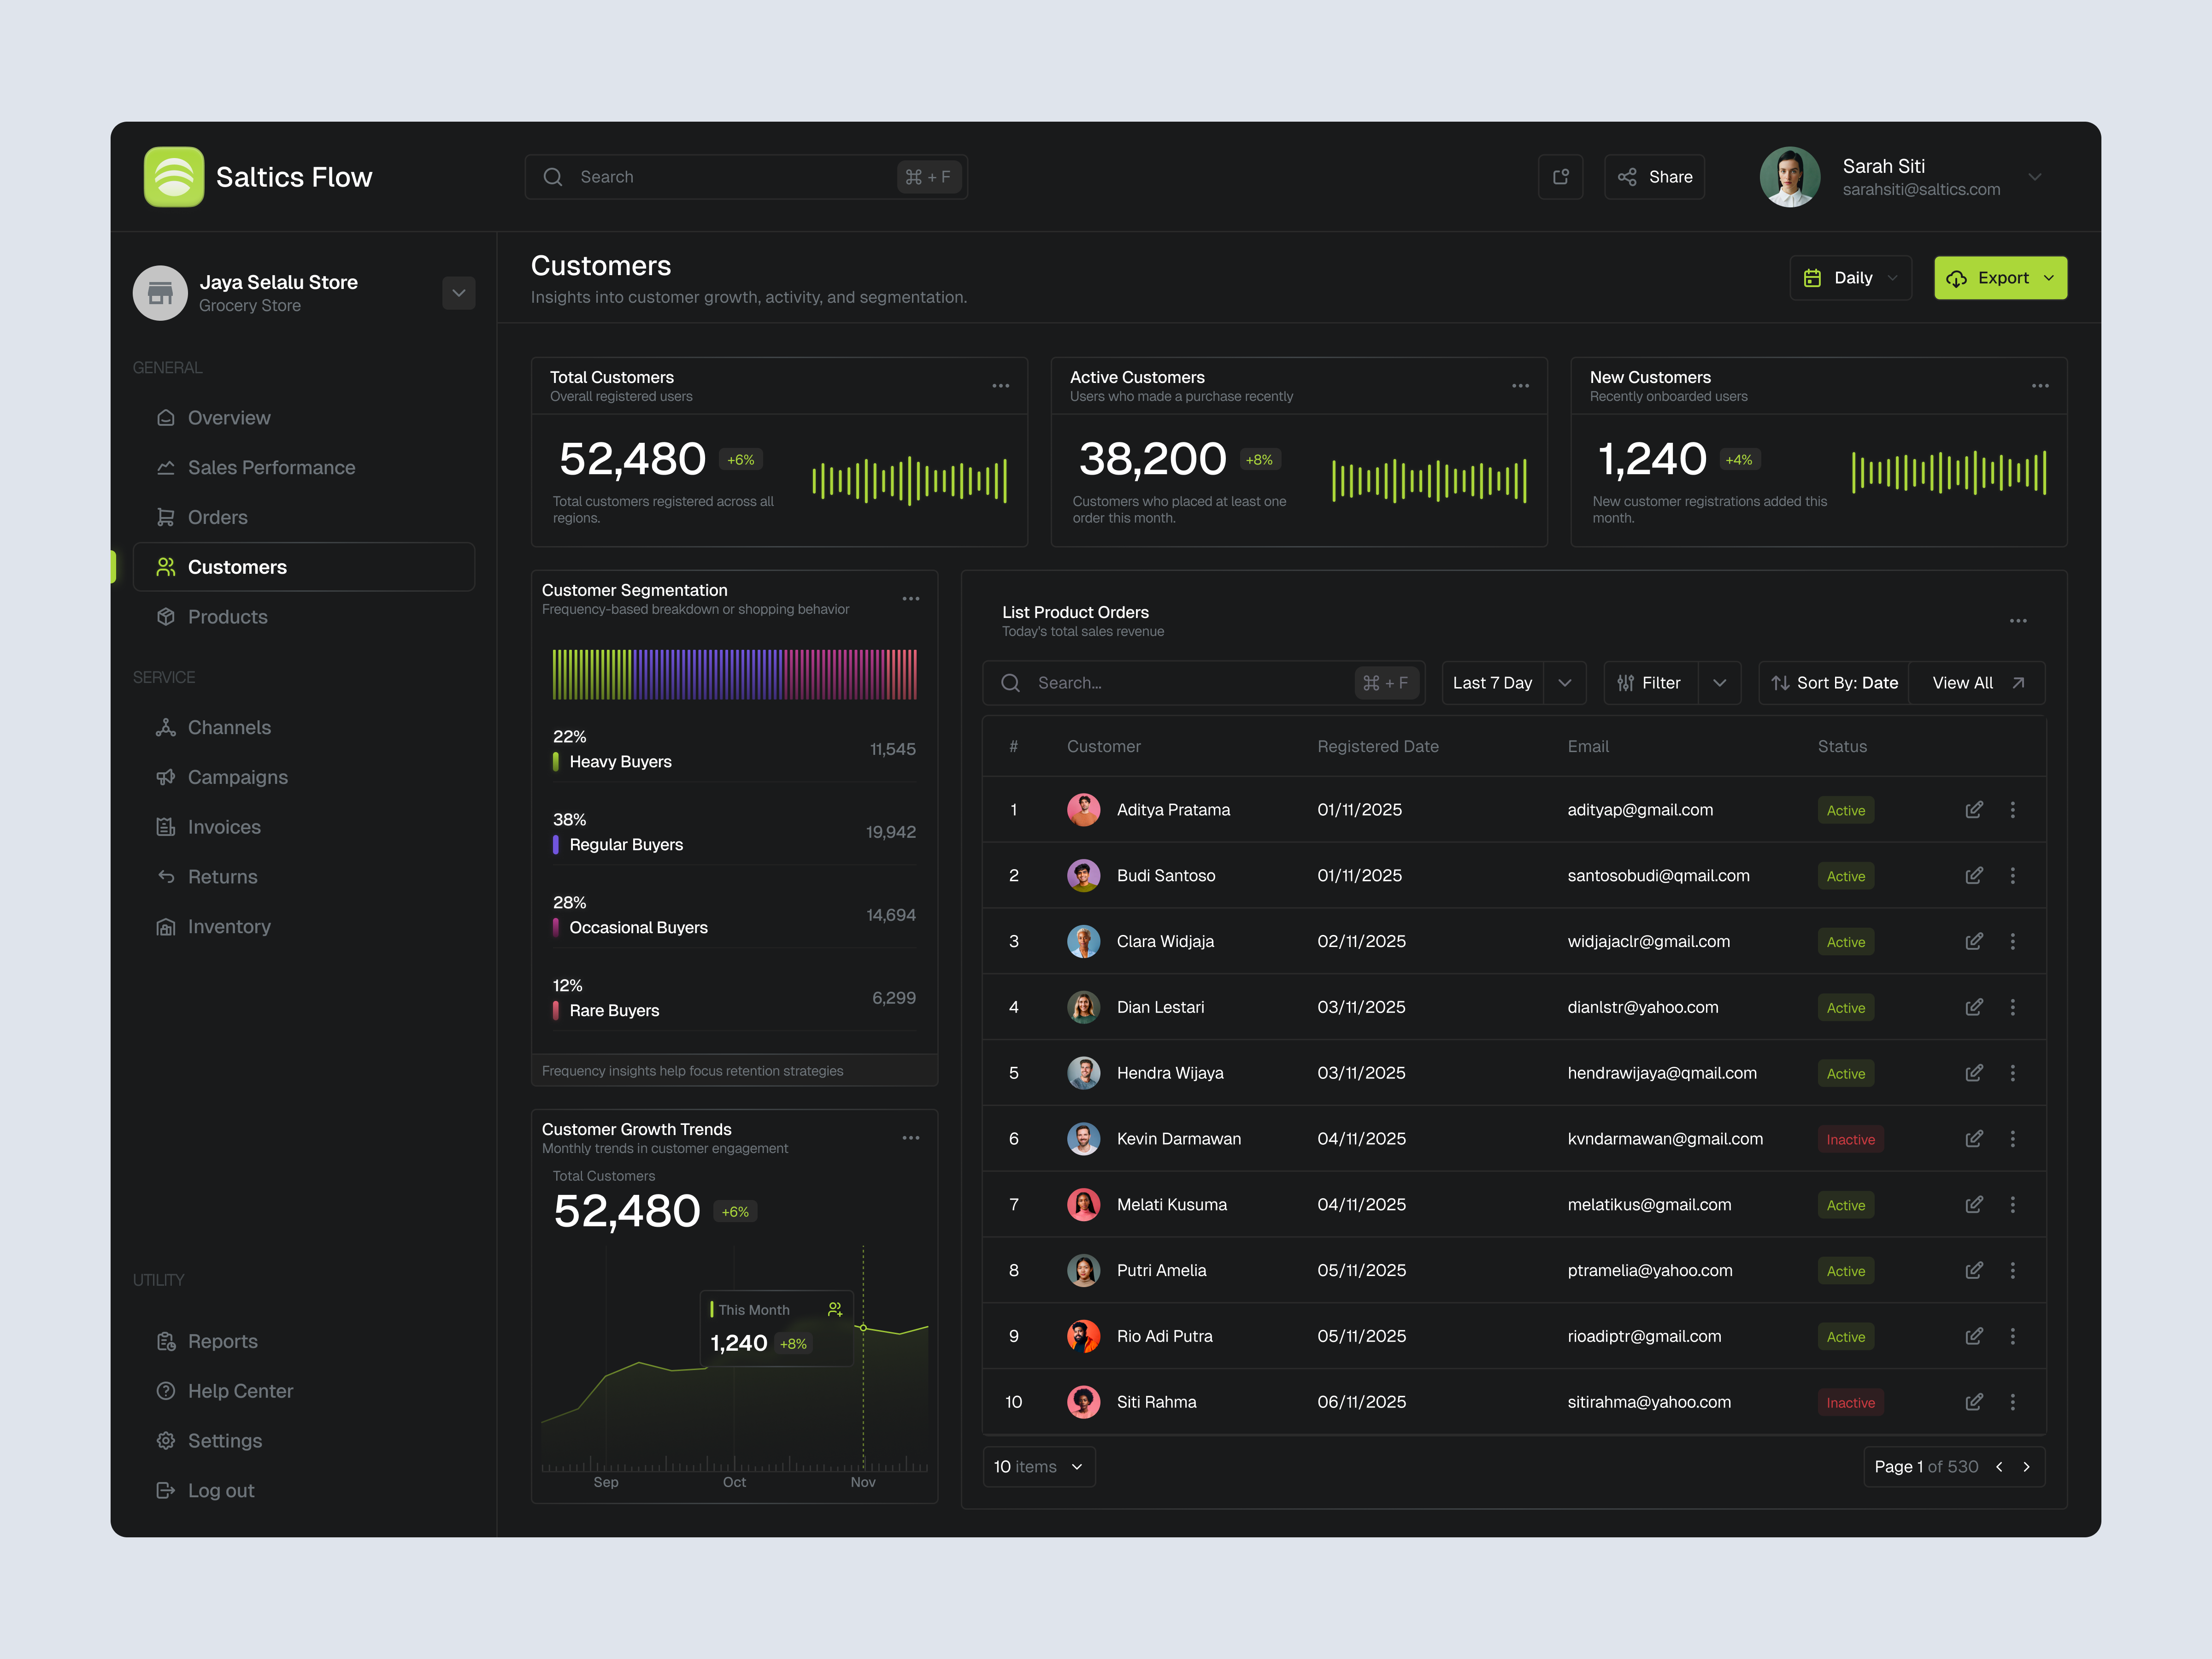2212x1659 pixels.
Task: Click the Orders cart icon
Action: (x=166, y=517)
